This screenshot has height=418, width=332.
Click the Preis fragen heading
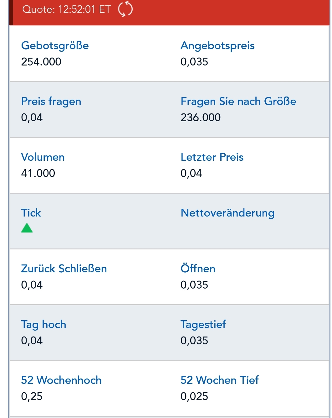pyautogui.click(x=51, y=101)
